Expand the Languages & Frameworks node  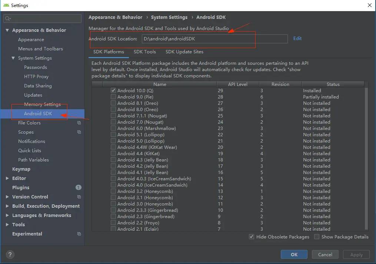point(7,215)
